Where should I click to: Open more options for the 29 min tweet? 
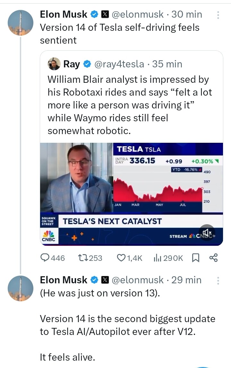tap(218, 280)
